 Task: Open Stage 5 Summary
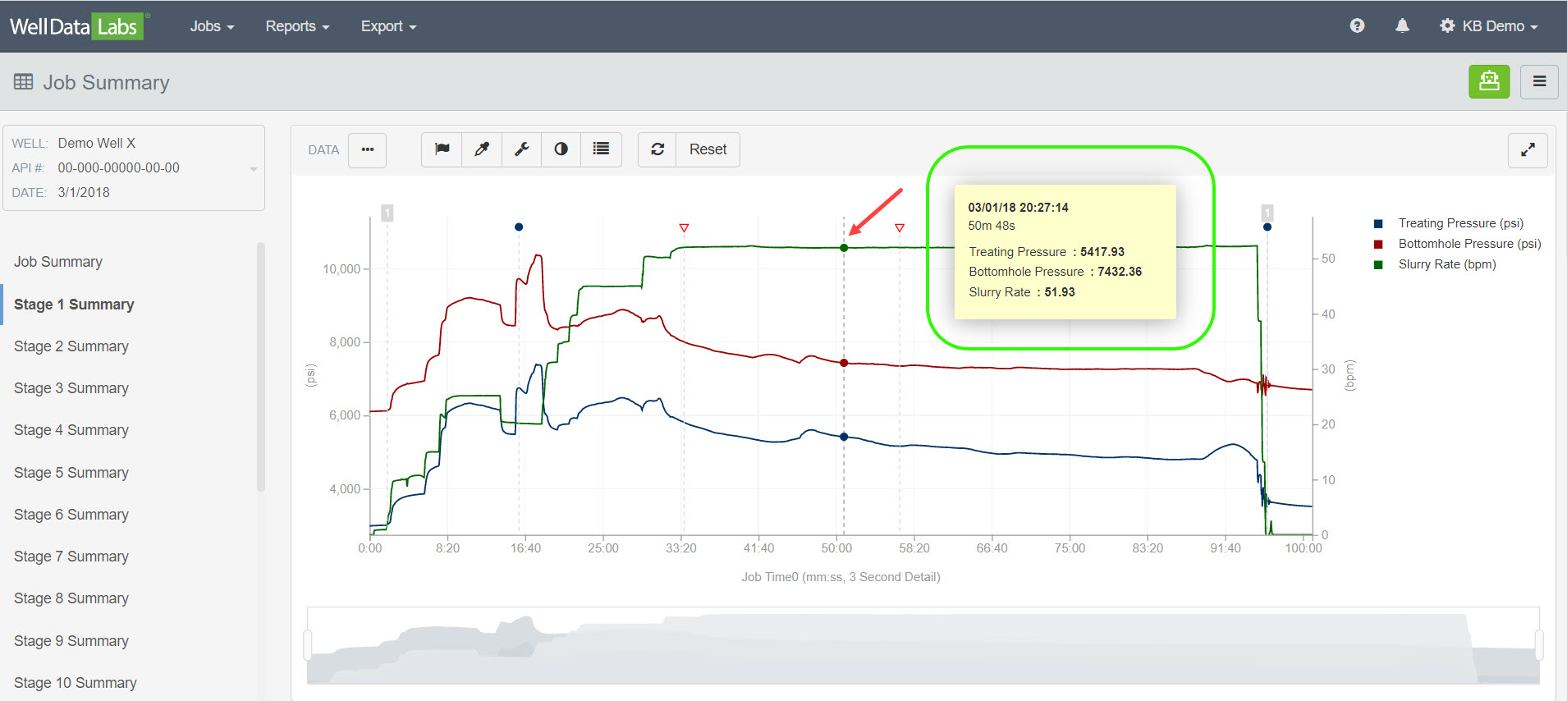point(71,473)
